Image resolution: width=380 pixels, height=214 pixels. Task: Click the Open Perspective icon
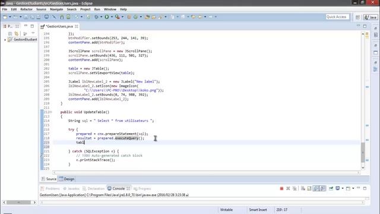click(x=357, y=17)
